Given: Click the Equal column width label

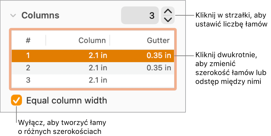Looking at the screenshot, I should (67, 100).
